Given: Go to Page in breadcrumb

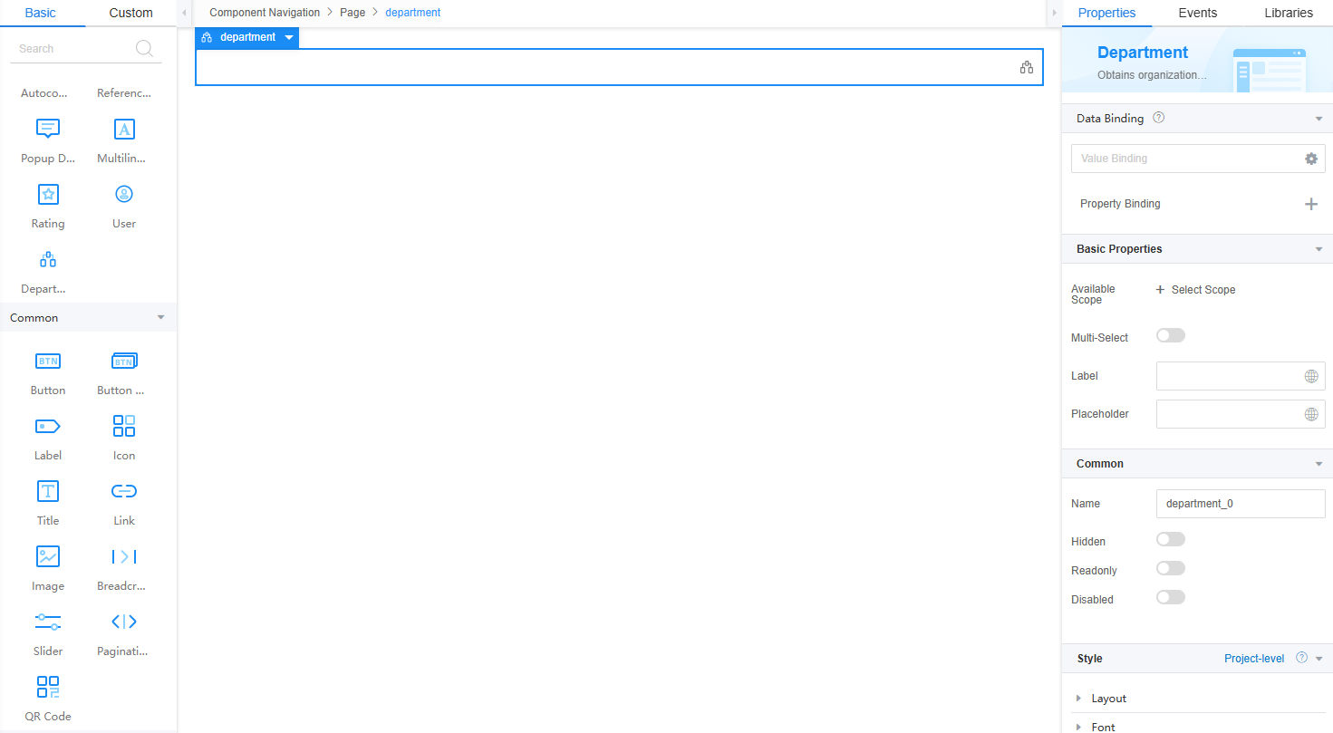Looking at the screenshot, I should click(x=353, y=13).
